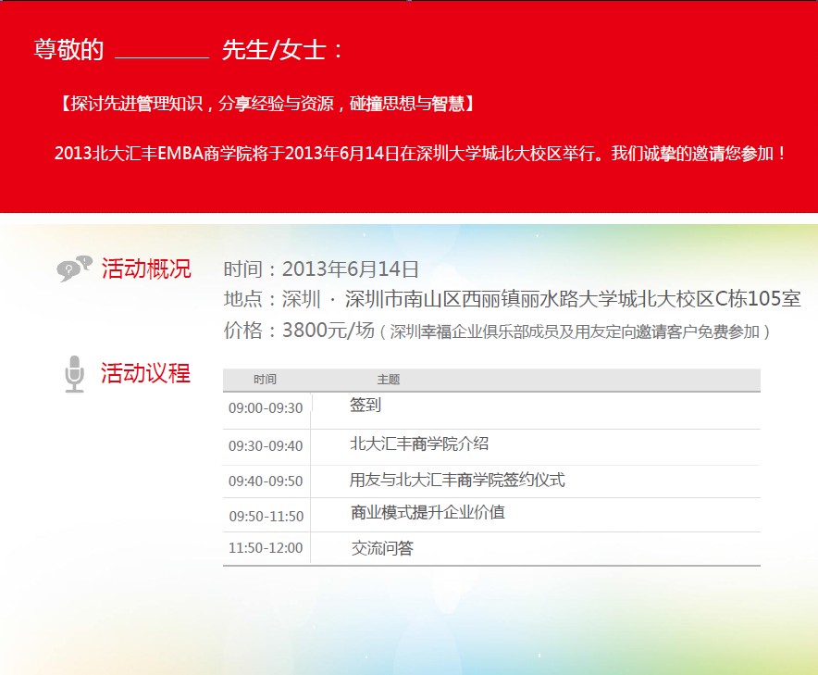Click the 签到 agenda topic
Screen dimensions: 818x675
366,406
